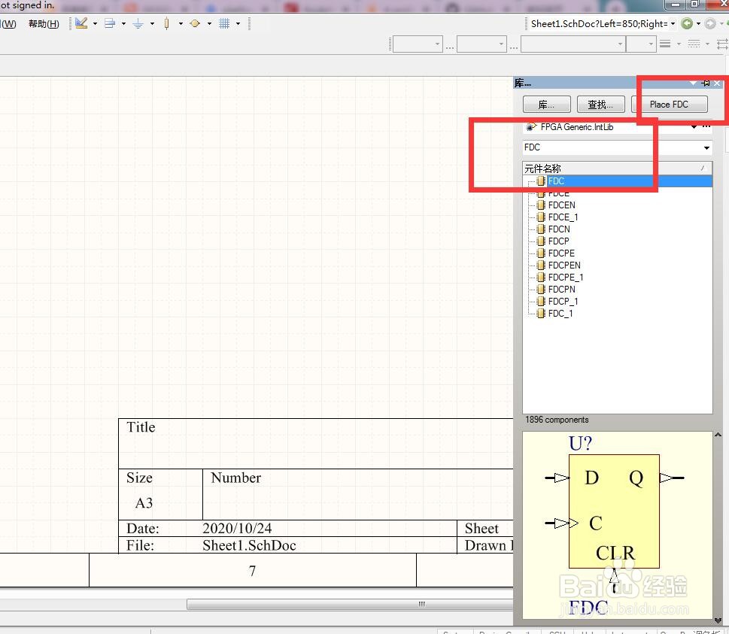Open the FDC filter history dropdown arrow
Viewport: 729px width, 634px height.
(706, 148)
